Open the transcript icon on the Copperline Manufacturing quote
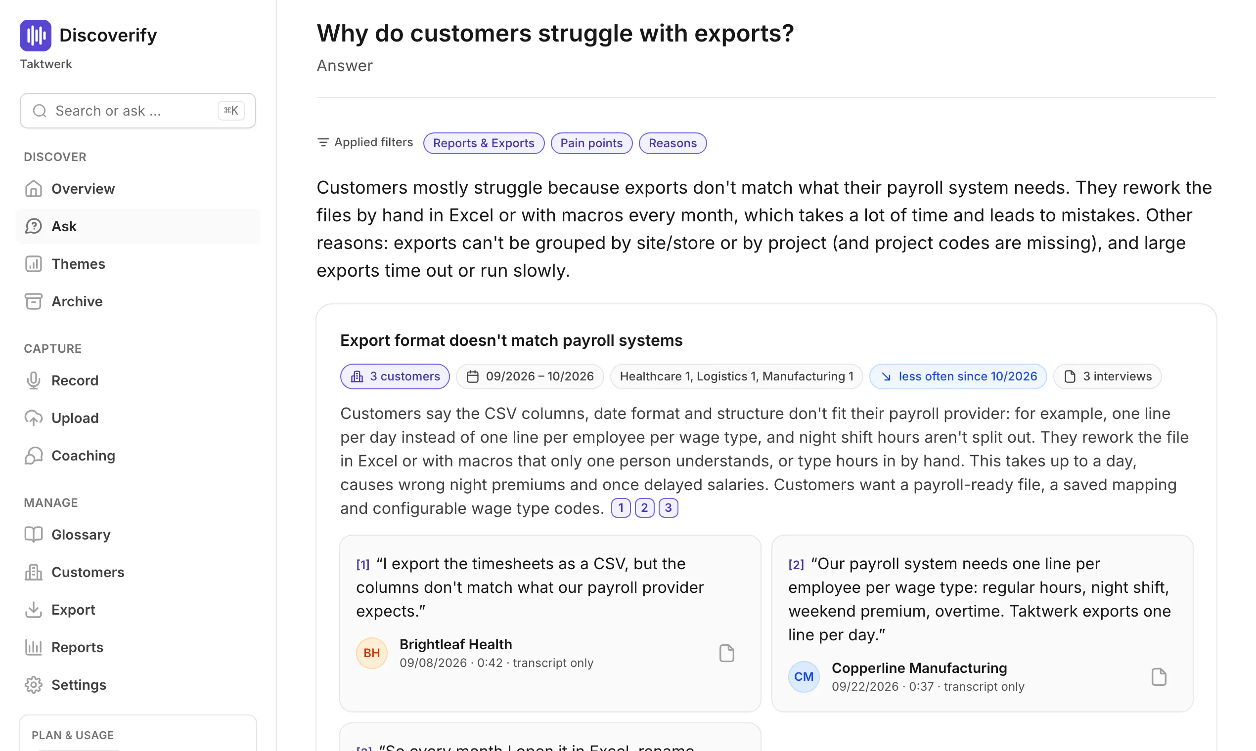 click(1159, 676)
